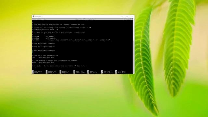The width and height of the screenshot is (208, 117).
Task: Click the 'root ALL=(ALL:ALL) ALL' line
Action: coord(43,57)
